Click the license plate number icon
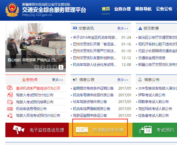This screenshot has width=177, height=145. (82, 130)
